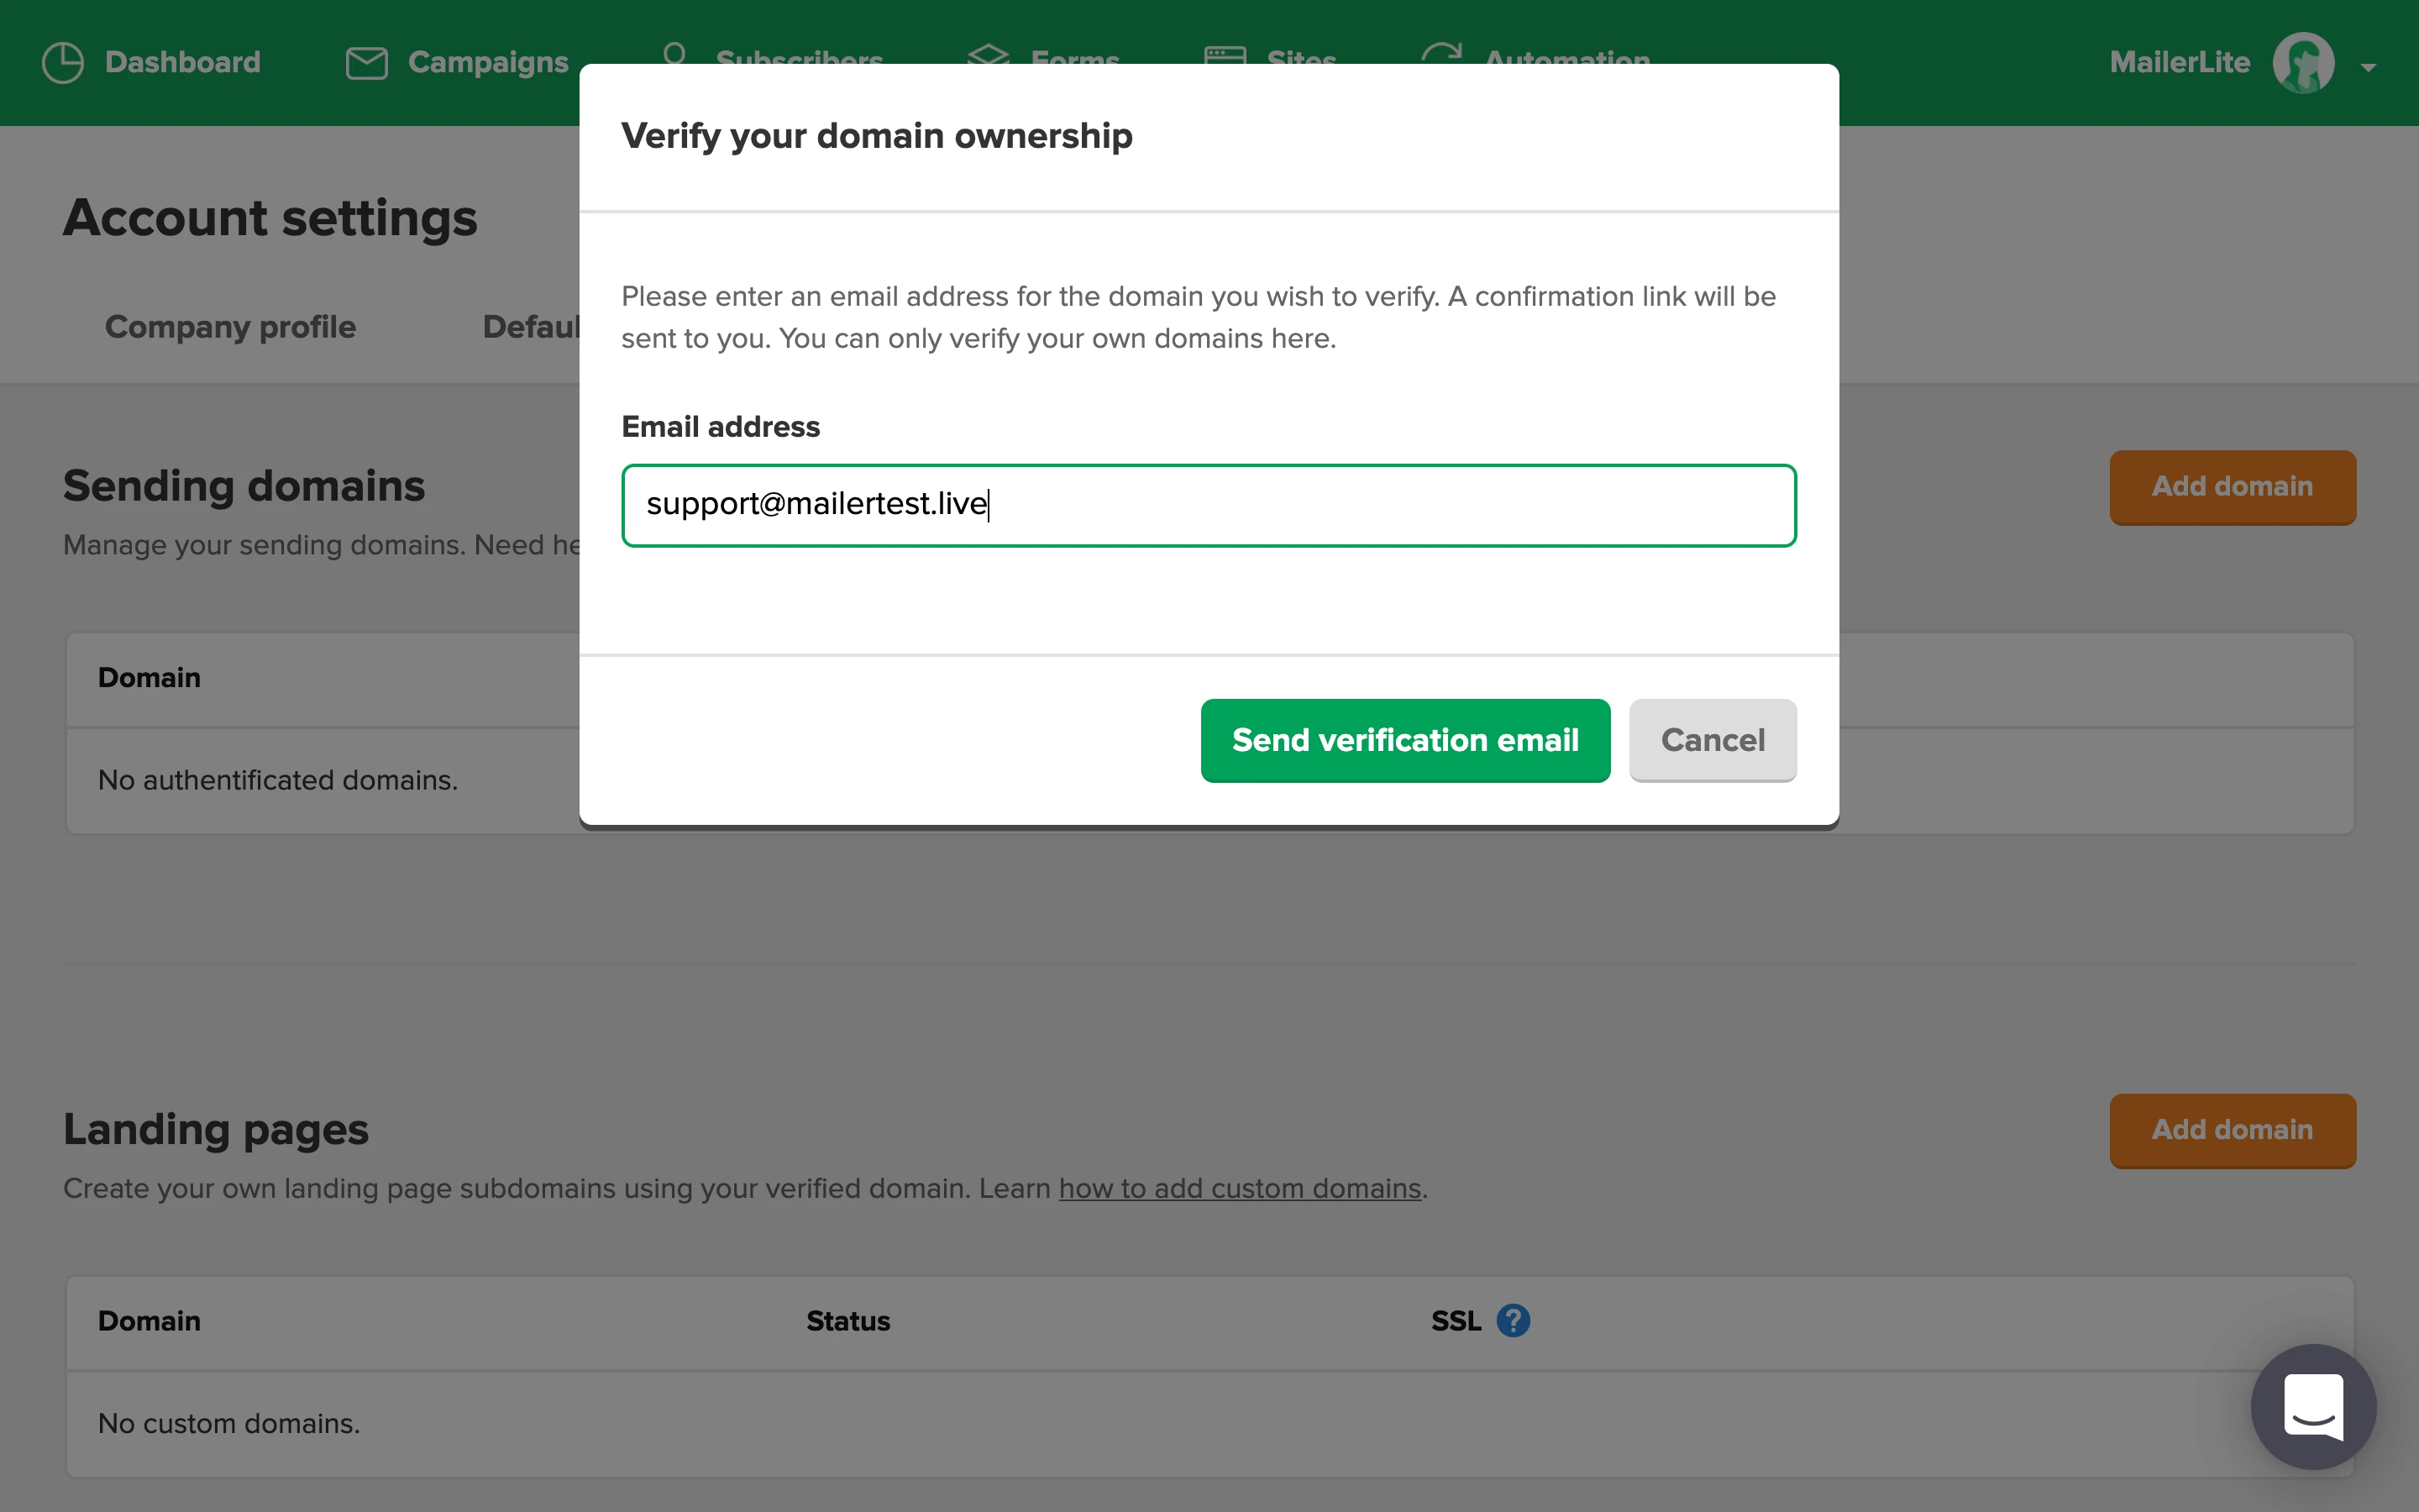Cancel the domain verification dialog

(x=1713, y=740)
